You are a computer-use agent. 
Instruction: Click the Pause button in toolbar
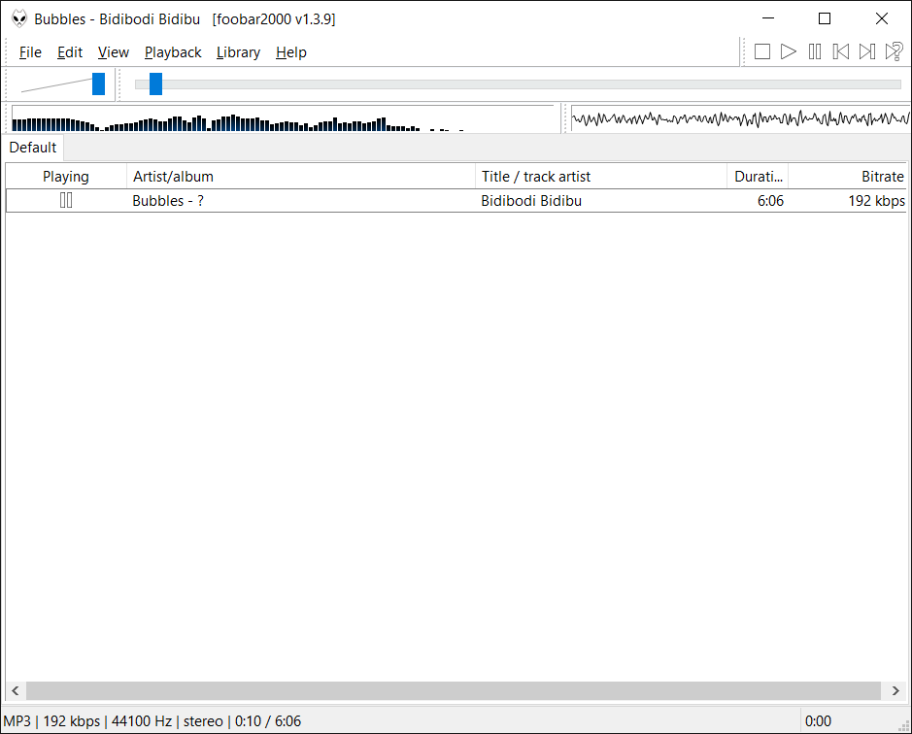(x=815, y=51)
